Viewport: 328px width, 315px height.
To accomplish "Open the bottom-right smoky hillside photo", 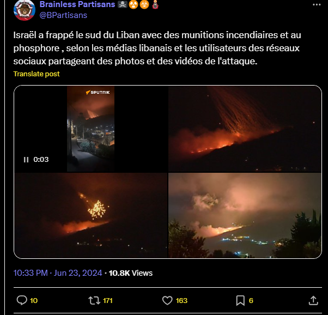I will pyautogui.click(x=245, y=215).
